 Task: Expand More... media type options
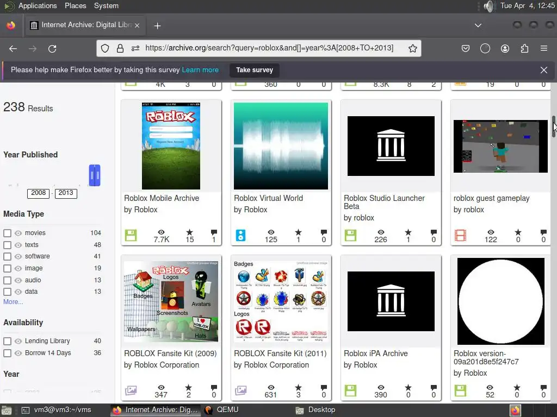pyautogui.click(x=13, y=302)
